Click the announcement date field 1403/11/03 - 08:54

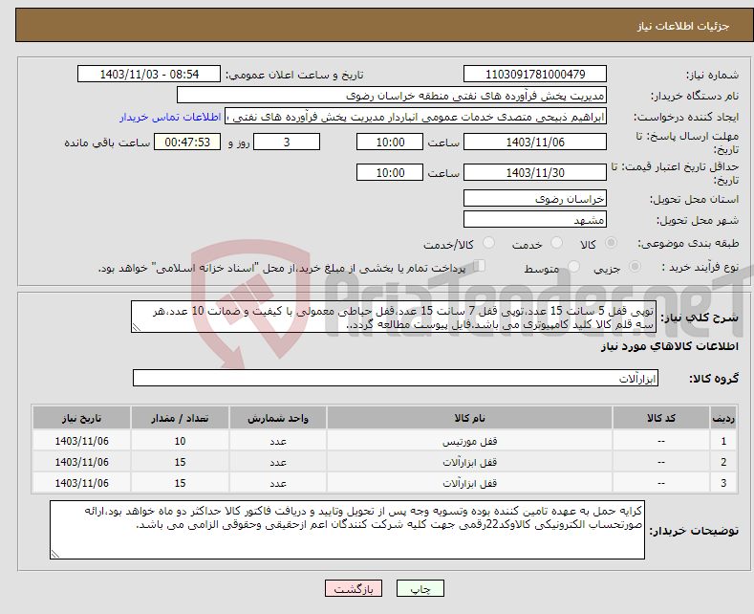point(149,74)
